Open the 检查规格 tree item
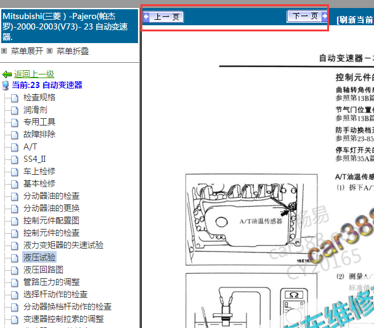 click(x=39, y=98)
